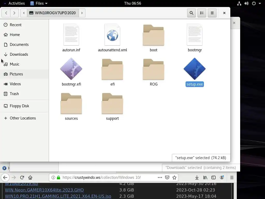Open the clock calendar Thu 06:56
The width and height of the screenshot is (265, 199).
[132, 3]
